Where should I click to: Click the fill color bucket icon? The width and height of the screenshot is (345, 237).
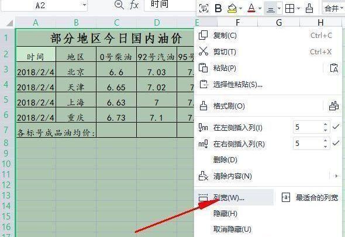(x=232, y=8)
